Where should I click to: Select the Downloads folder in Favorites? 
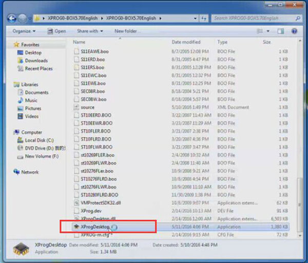click(36, 61)
